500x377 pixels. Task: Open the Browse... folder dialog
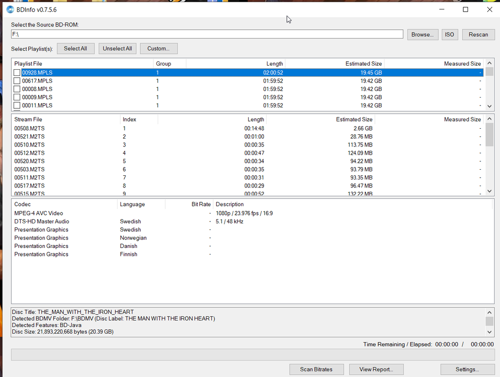coord(422,34)
